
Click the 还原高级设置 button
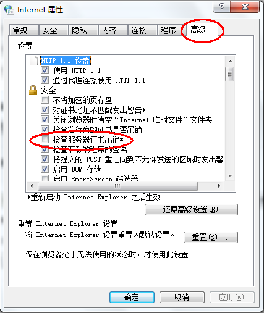click(191, 209)
